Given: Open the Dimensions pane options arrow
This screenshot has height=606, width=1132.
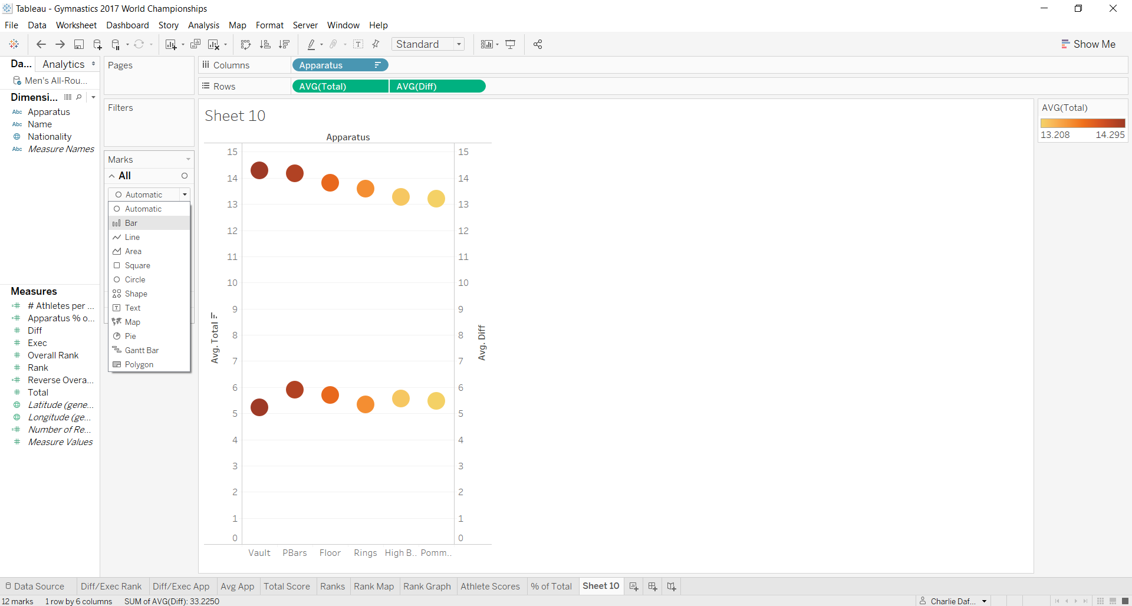Looking at the screenshot, I should tap(93, 97).
